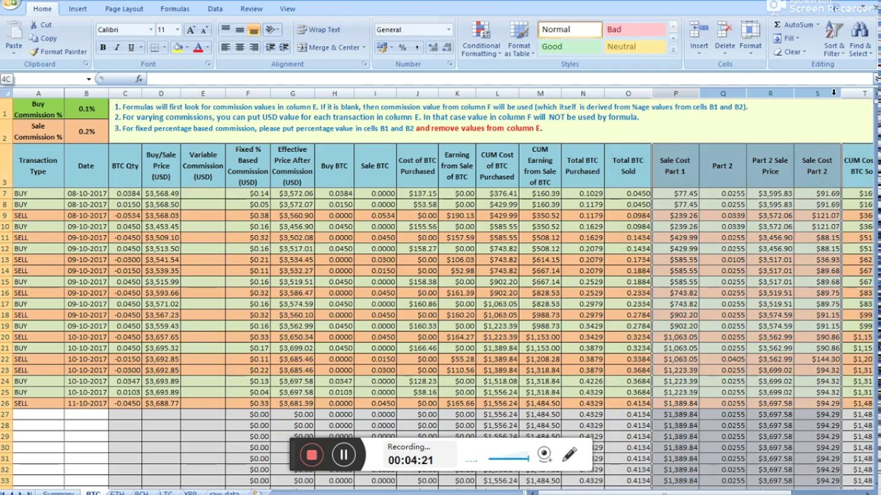Image resolution: width=881 pixels, height=495 pixels.
Task: Set top vertical alignment
Action: (225, 30)
